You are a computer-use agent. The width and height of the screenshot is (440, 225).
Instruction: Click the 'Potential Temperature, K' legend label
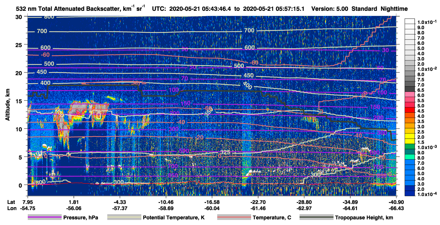click(x=174, y=218)
